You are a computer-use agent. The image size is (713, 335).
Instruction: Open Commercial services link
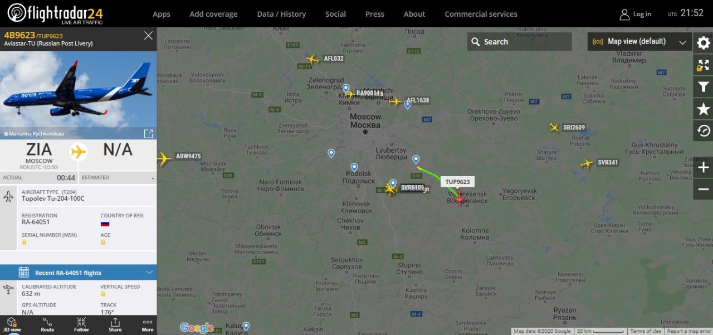481,14
